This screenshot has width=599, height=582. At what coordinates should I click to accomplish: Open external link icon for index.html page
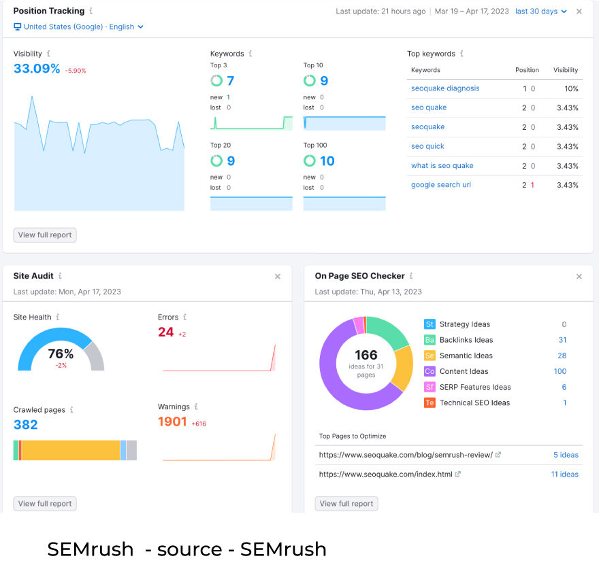coord(457,474)
